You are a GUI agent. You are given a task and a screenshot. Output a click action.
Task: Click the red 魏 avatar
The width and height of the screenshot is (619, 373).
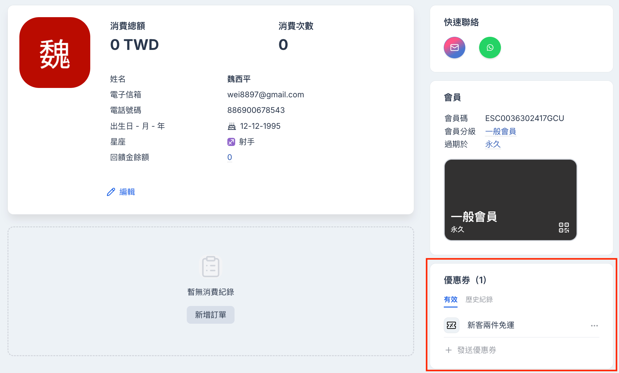coord(55,52)
